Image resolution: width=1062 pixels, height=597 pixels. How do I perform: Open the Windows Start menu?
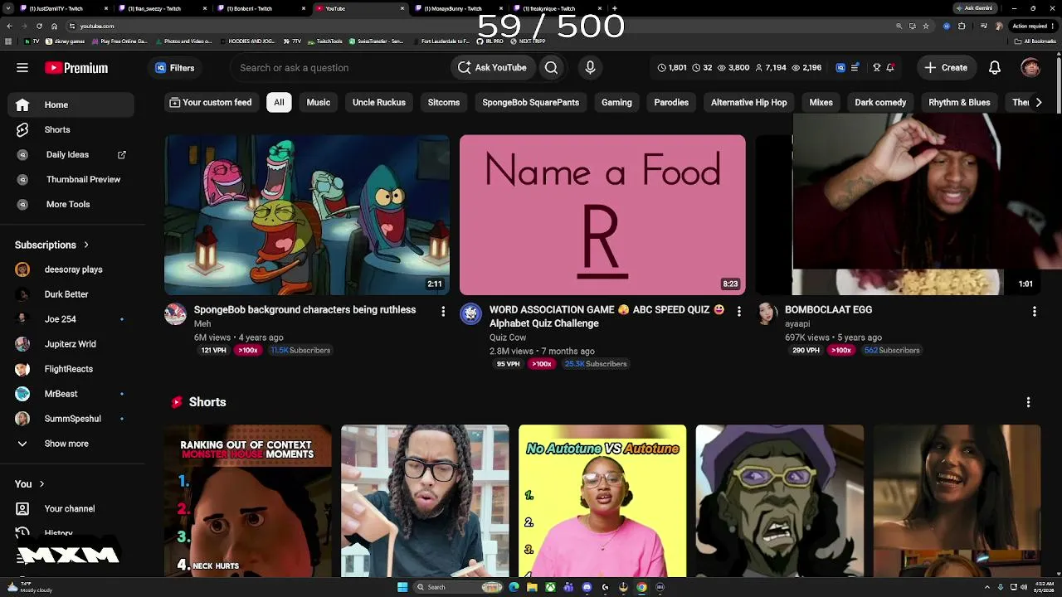pos(402,587)
